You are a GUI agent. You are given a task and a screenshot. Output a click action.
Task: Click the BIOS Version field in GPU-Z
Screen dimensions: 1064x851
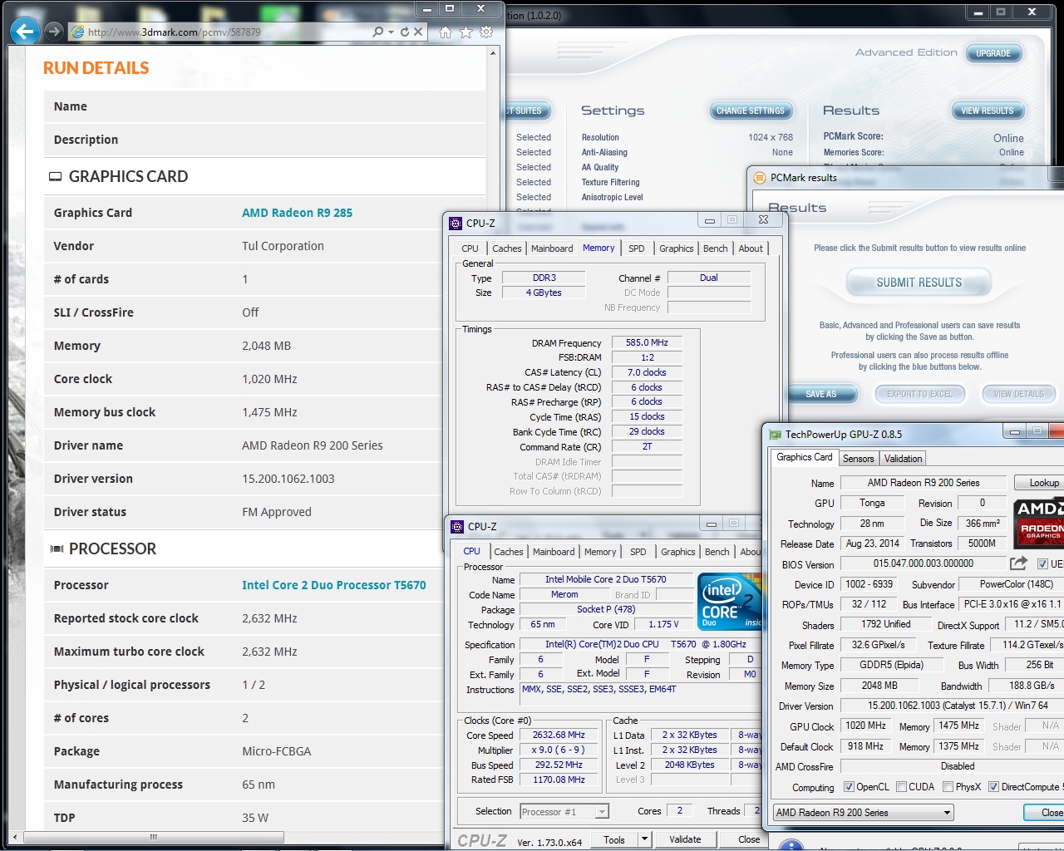tap(923, 563)
